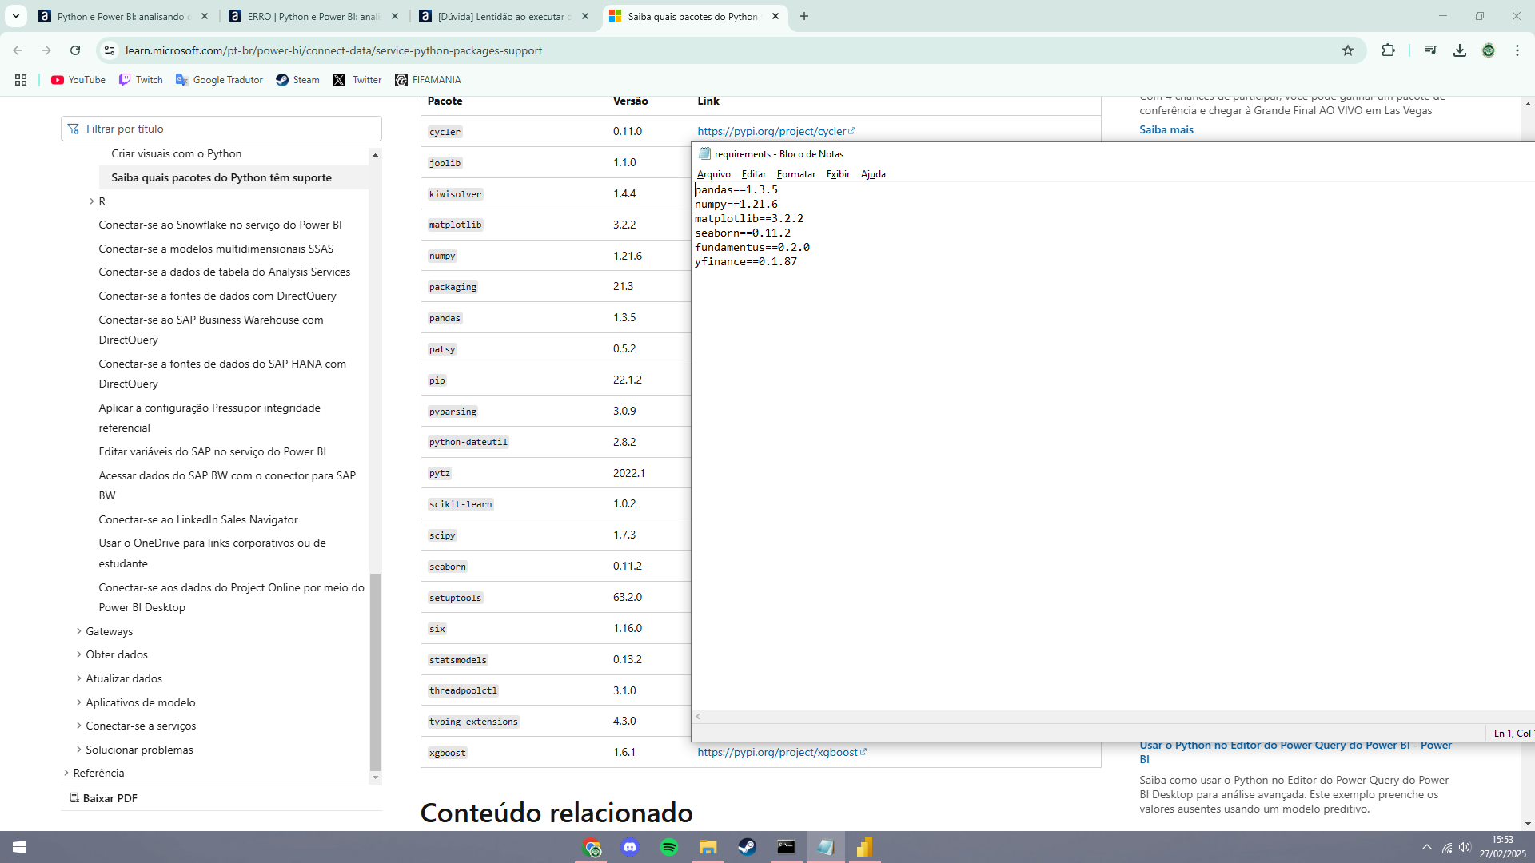
Task: Open the apps grid in bookmarks bar
Action: pyautogui.click(x=21, y=80)
